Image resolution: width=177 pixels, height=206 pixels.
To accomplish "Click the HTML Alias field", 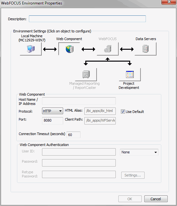I will click(100, 111).
